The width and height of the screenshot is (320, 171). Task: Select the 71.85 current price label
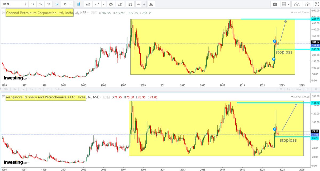pos(315,134)
